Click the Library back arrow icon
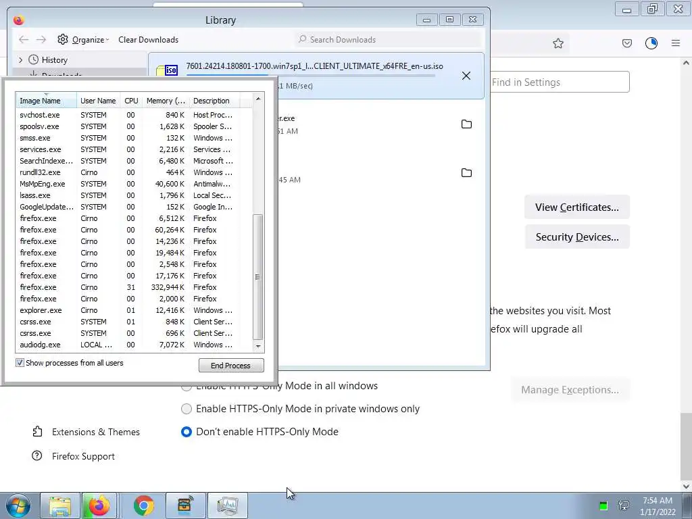692x519 pixels. (24, 40)
